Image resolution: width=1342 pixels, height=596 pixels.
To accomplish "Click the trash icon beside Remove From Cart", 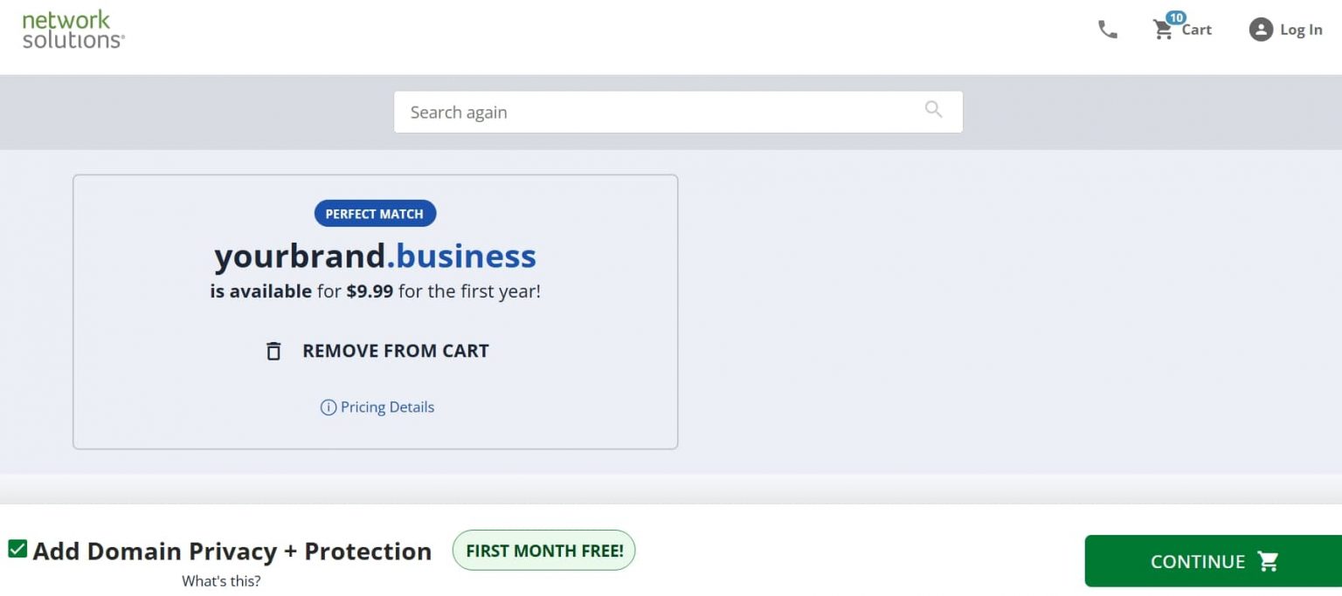I will click(273, 350).
